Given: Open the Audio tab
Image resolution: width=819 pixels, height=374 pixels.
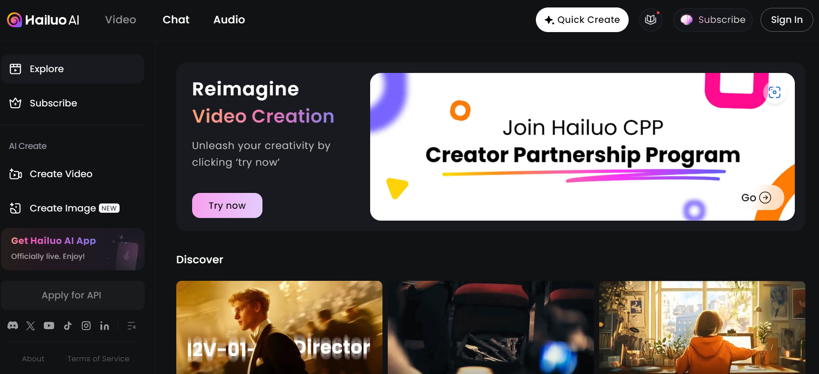Looking at the screenshot, I should click(x=229, y=20).
